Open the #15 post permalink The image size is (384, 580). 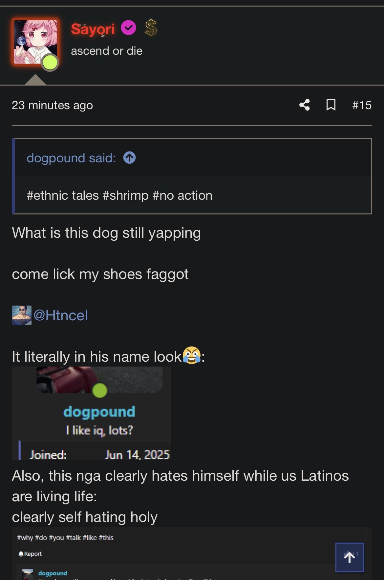click(362, 105)
